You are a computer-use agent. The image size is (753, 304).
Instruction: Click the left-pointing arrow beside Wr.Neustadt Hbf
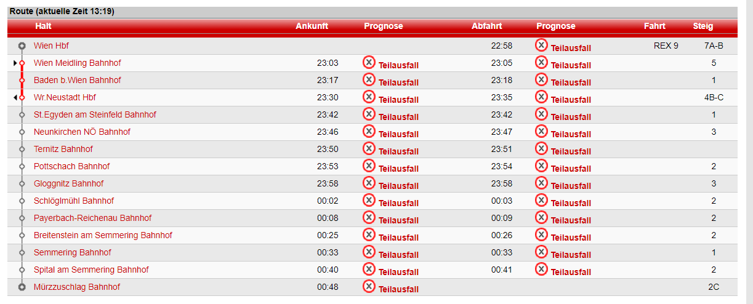point(15,97)
